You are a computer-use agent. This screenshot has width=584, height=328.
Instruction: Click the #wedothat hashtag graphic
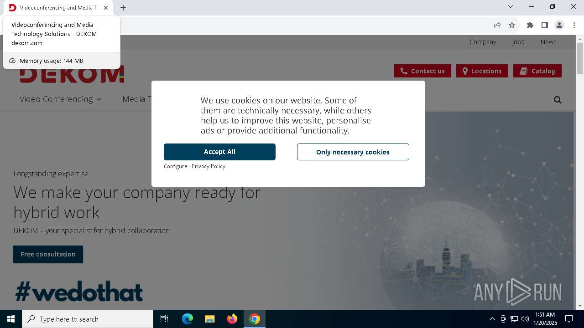pos(79,292)
